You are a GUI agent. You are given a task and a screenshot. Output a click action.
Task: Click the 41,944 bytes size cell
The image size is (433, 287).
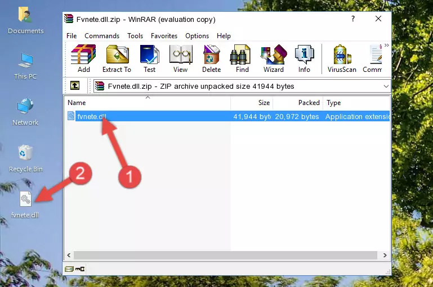[x=252, y=116]
